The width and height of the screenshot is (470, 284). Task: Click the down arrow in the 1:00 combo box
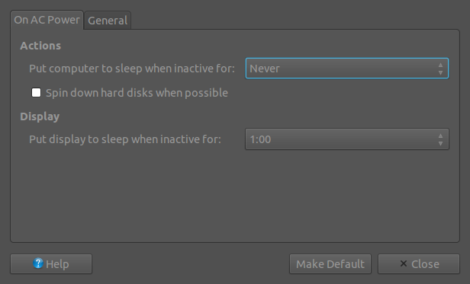[x=440, y=143]
